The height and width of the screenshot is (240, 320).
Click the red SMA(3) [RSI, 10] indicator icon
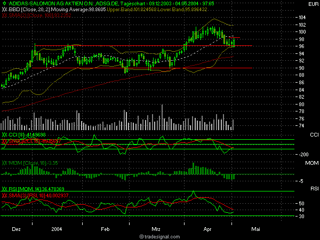4,196
